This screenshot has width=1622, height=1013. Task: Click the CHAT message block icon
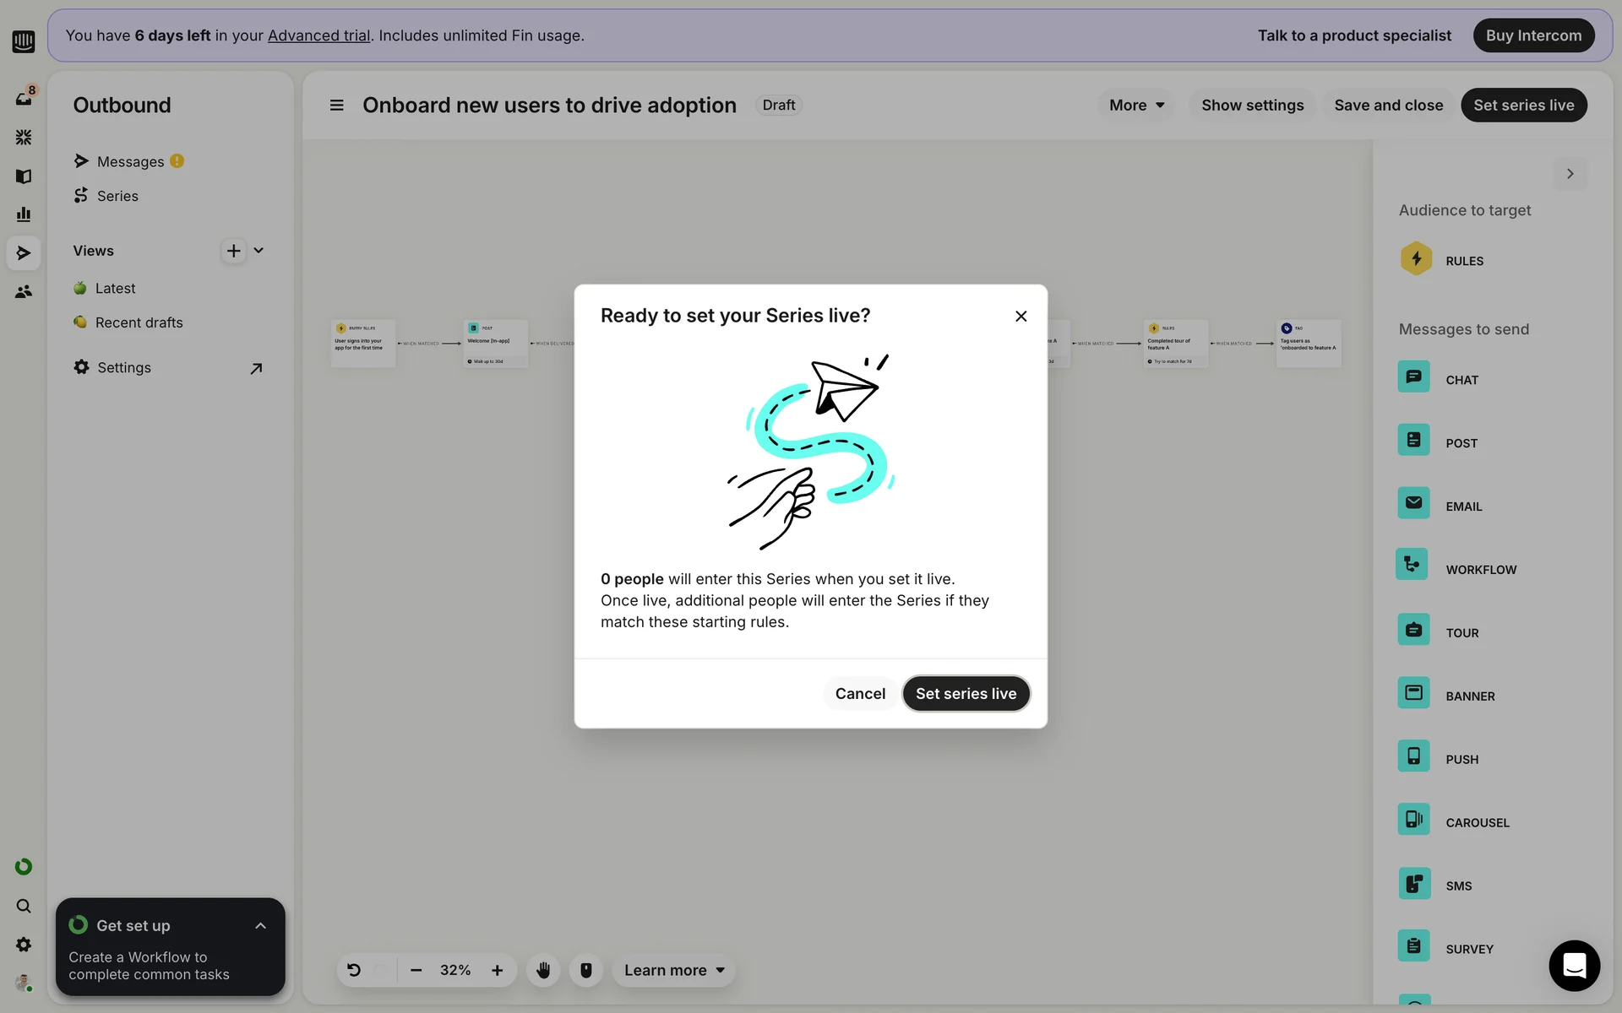(x=1413, y=376)
